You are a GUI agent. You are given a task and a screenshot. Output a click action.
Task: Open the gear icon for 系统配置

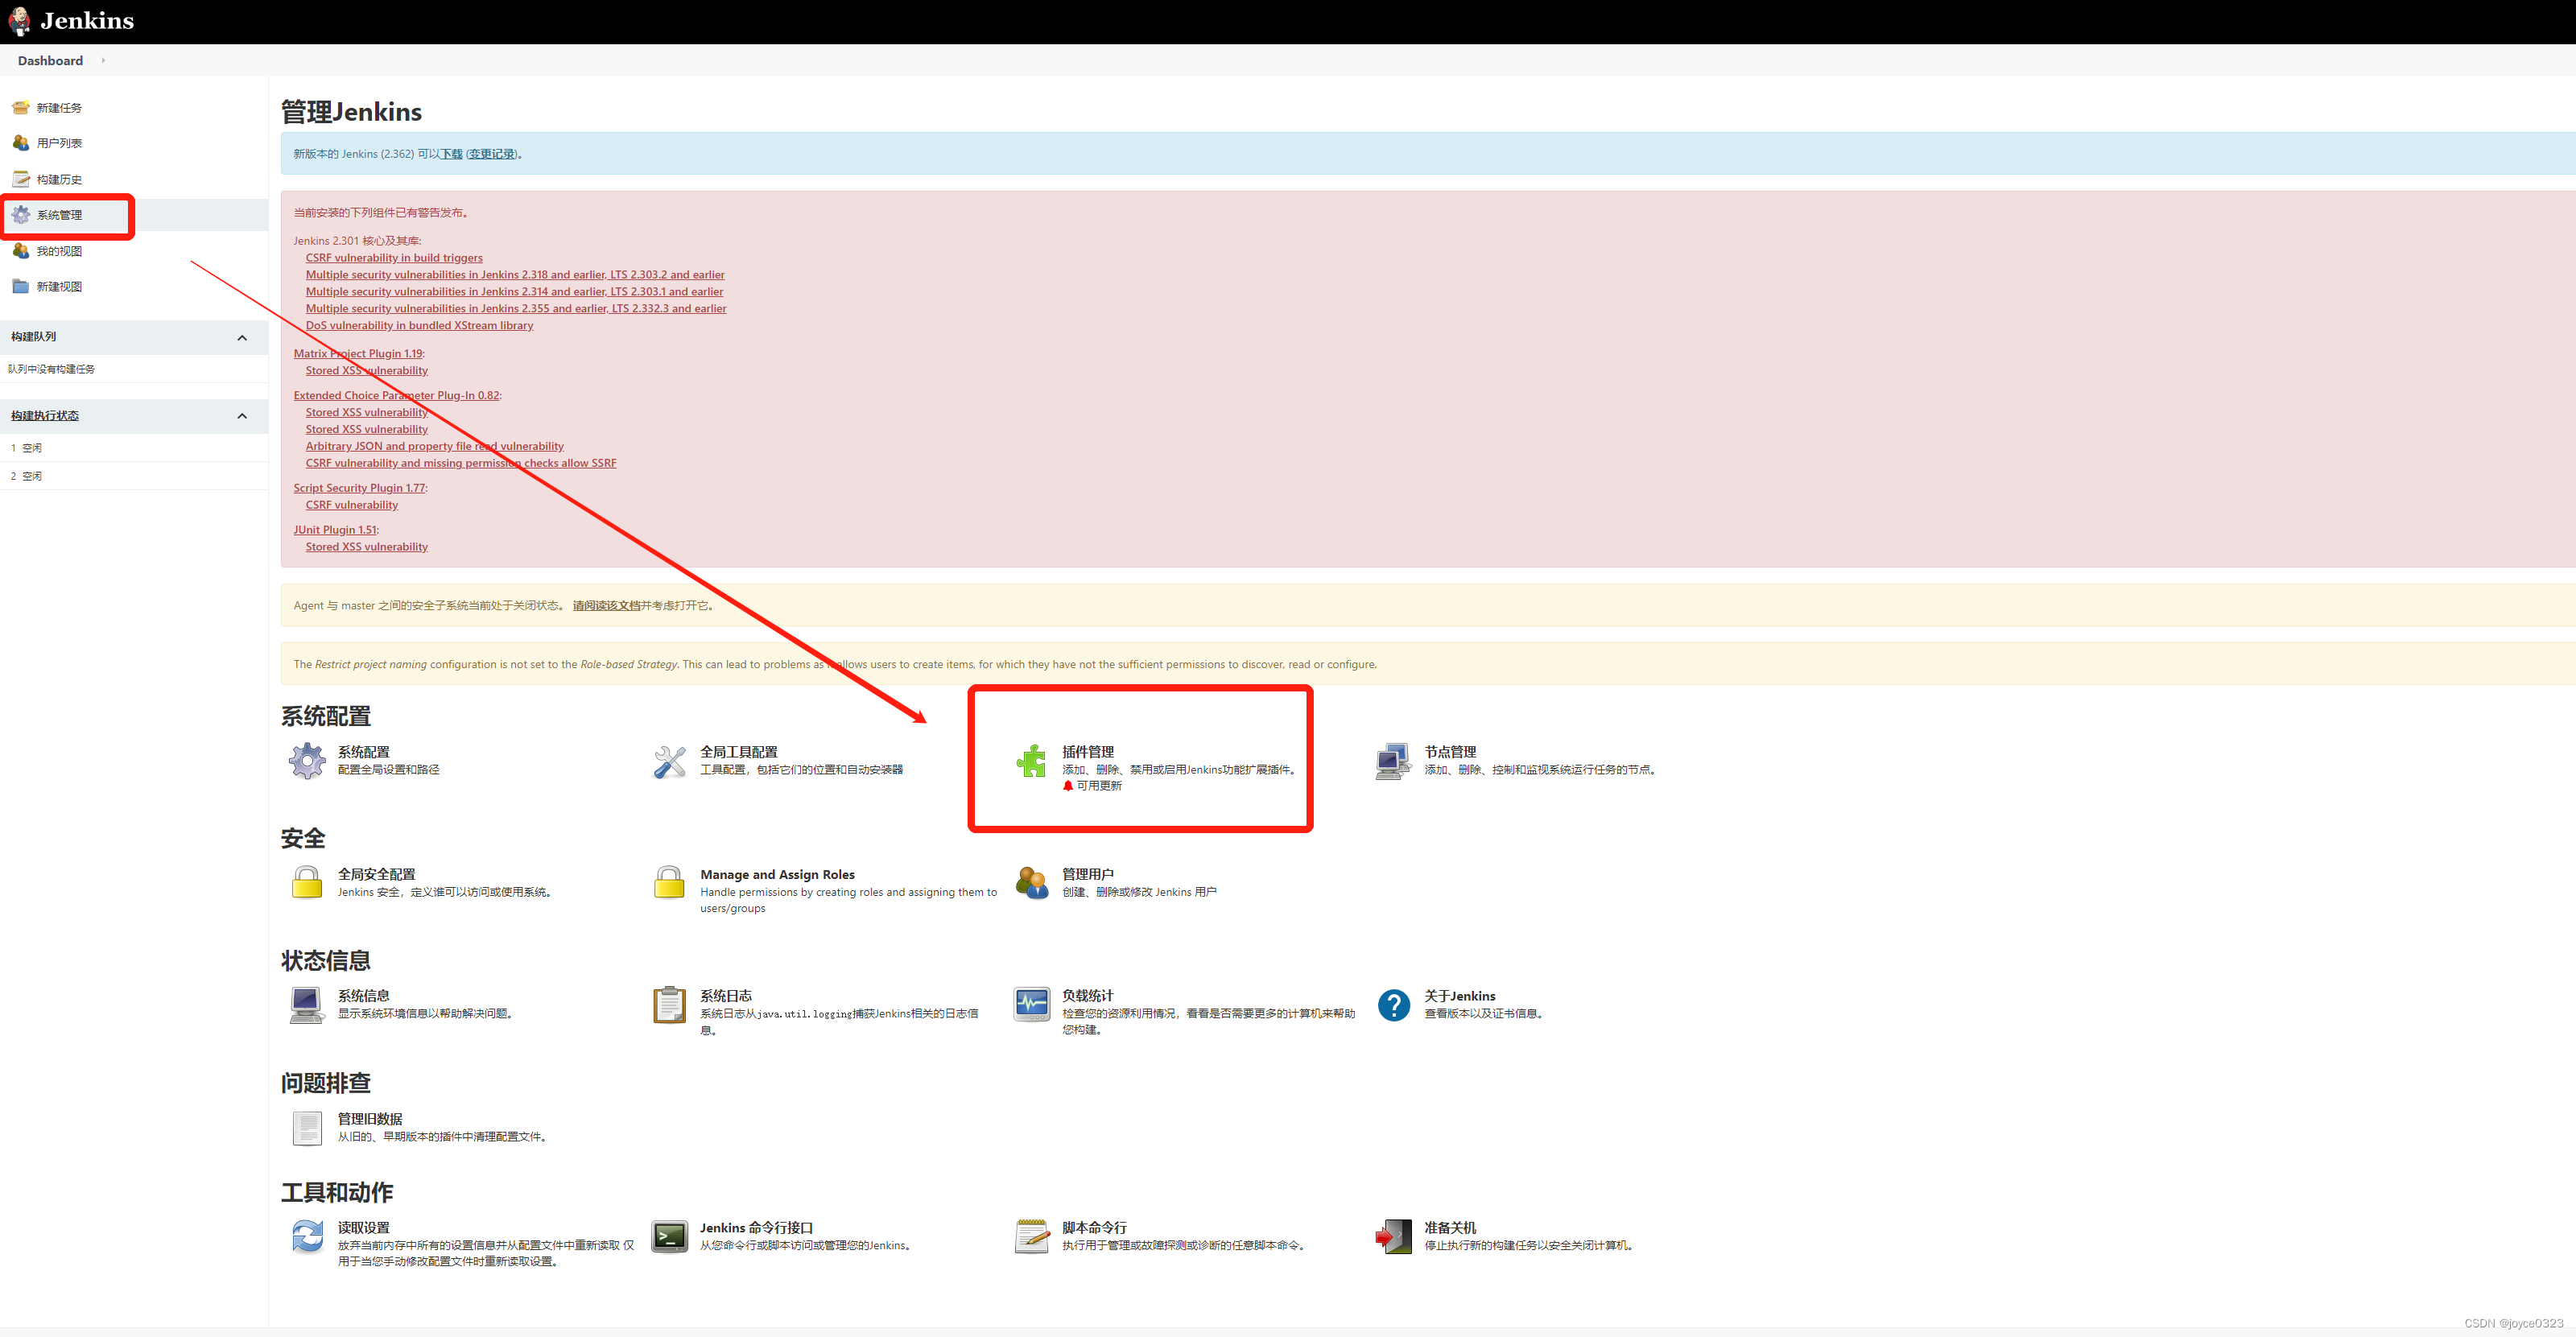(x=307, y=761)
